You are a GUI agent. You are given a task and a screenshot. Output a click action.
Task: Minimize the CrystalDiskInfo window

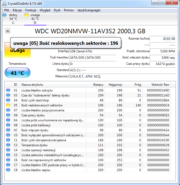[155, 2]
